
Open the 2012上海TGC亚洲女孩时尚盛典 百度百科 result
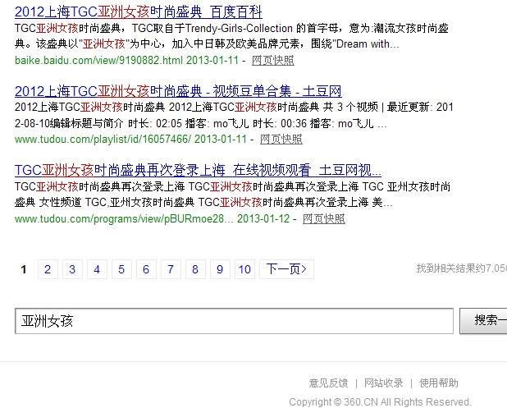click(x=139, y=12)
